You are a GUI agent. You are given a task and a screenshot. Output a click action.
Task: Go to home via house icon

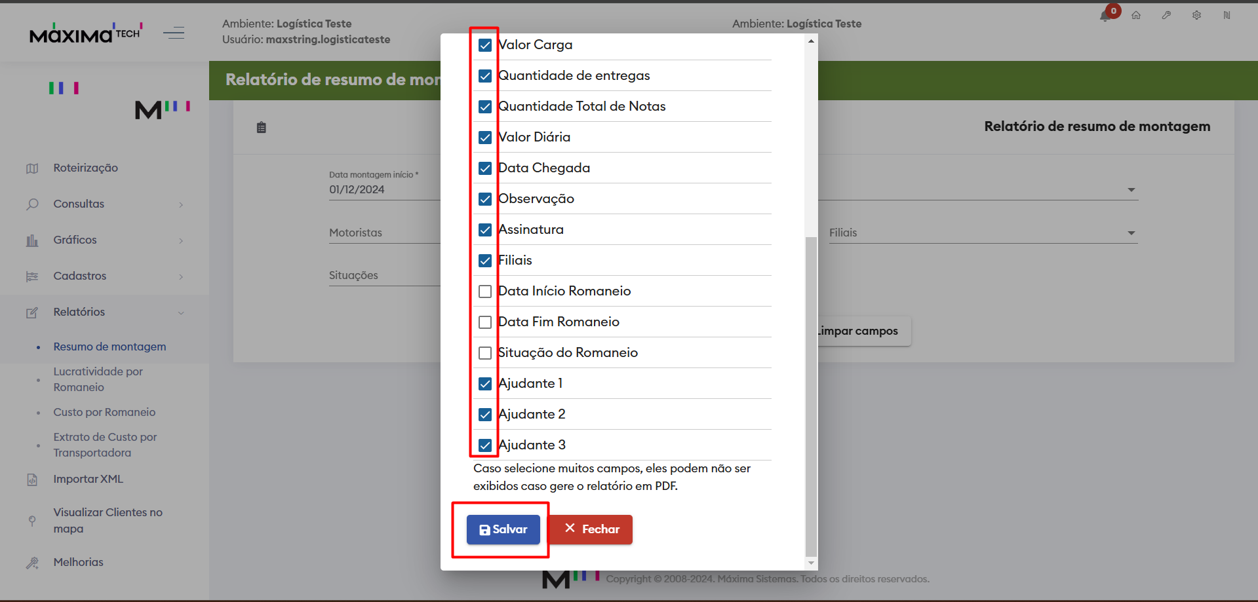click(x=1136, y=15)
